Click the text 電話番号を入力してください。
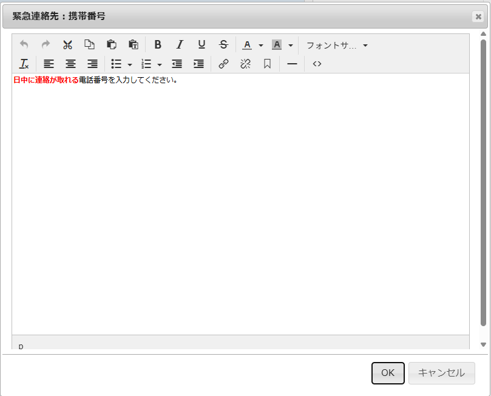The width and height of the screenshot is (491, 396). 128,80
